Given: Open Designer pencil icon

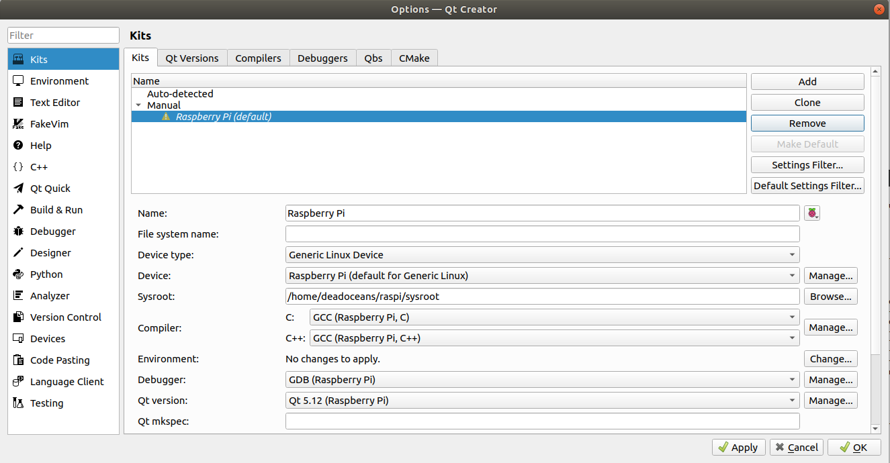Looking at the screenshot, I should 18,252.
